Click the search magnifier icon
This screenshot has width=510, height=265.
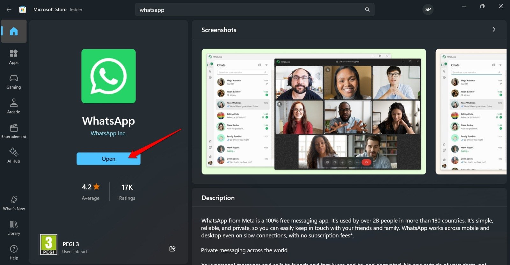367,10
